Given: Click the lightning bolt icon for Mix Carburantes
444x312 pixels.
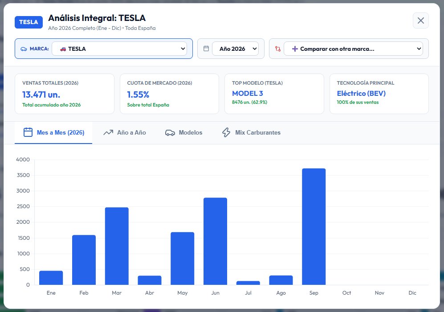Looking at the screenshot, I should coord(226,132).
